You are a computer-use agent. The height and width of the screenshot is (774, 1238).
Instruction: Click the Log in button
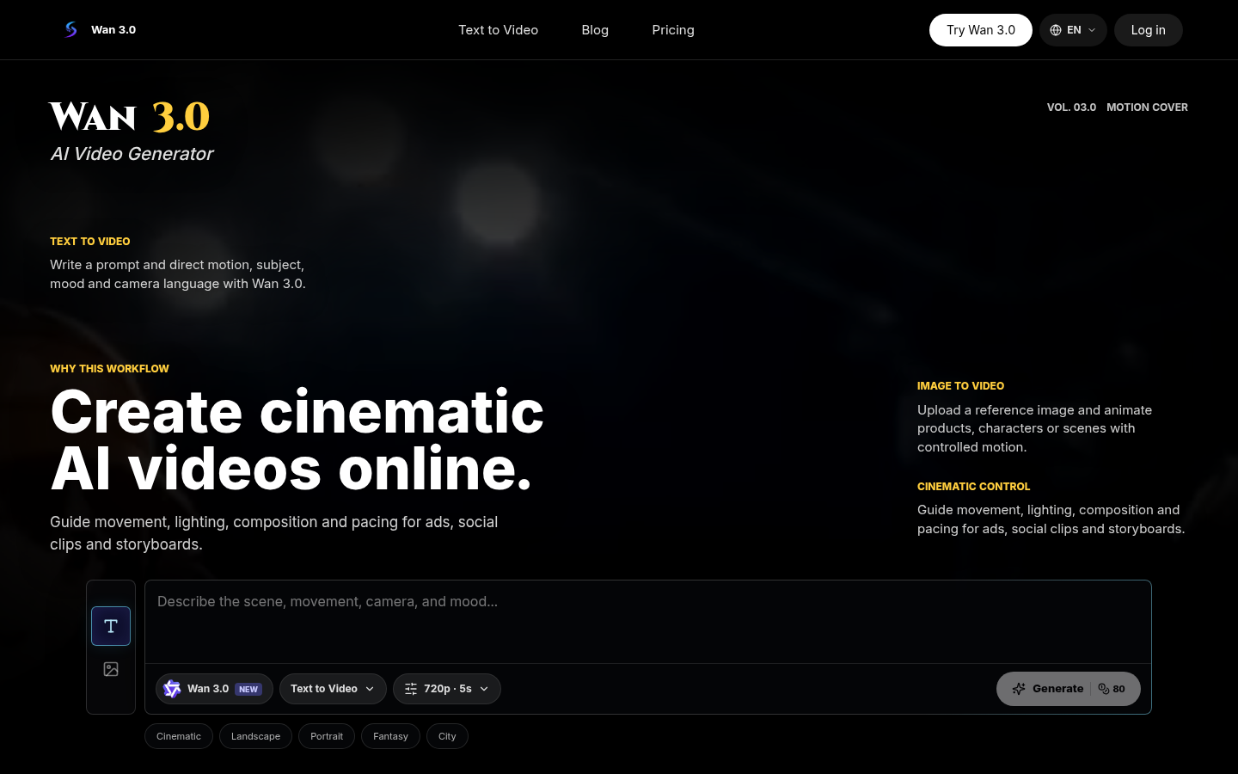click(1149, 30)
